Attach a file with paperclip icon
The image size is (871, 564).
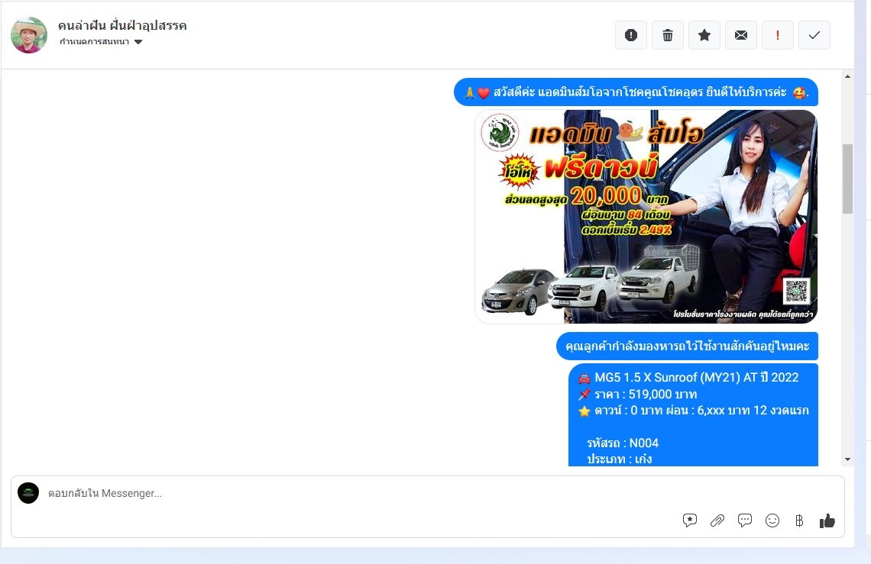[x=717, y=520]
